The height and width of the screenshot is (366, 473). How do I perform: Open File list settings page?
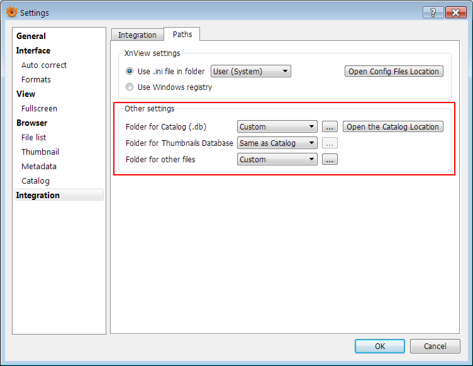33,138
